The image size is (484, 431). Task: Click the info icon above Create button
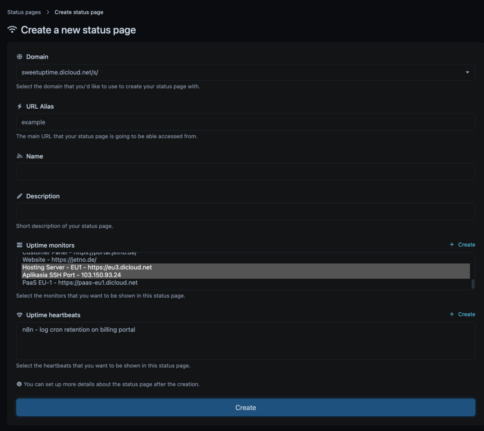click(19, 384)
